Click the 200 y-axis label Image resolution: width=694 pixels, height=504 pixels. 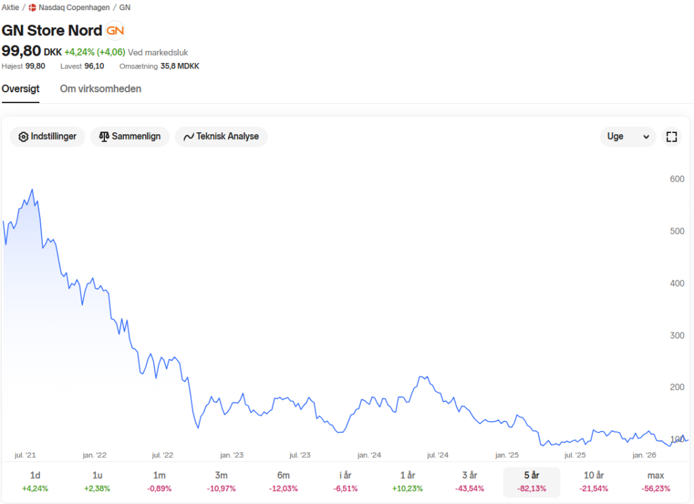click(677, 387)
